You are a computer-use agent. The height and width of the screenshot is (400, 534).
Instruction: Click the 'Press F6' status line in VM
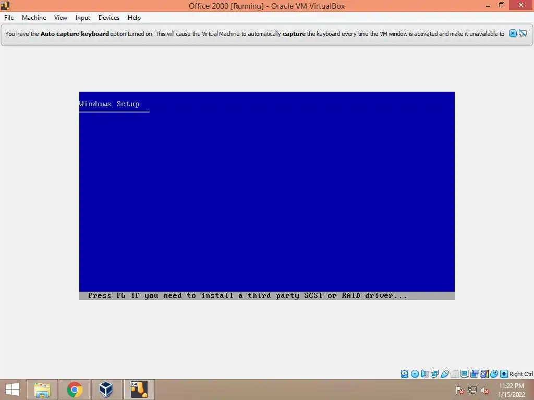pyautogui.click(x=266, y=296)
